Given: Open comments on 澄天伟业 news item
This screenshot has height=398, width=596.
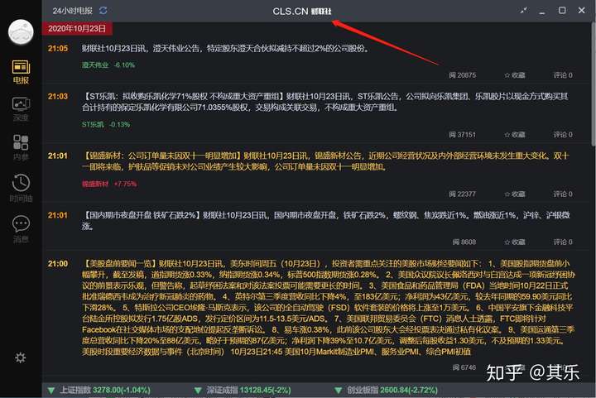Looking at the screenshot, I should pos(563,75).
